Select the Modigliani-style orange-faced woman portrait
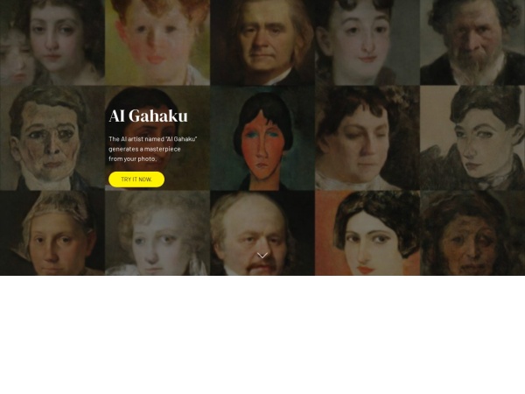This screenshot has height=394, width=525. click(x=262, y=138)
